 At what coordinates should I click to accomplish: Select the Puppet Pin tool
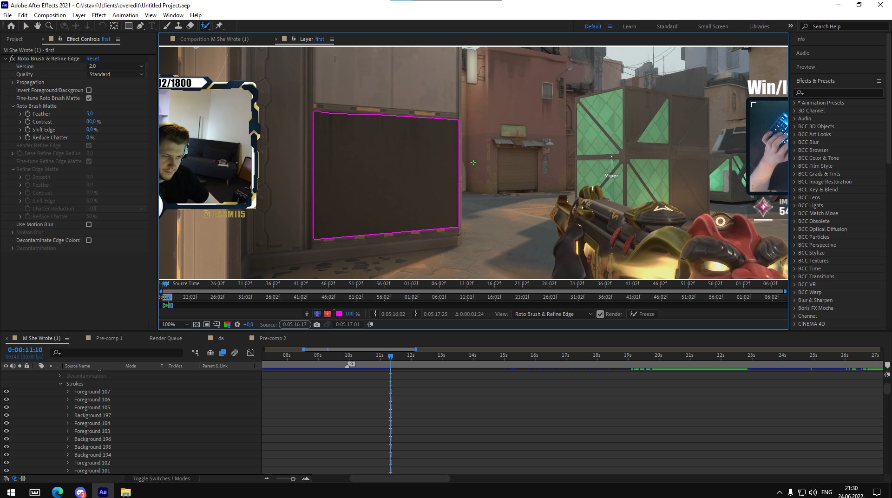tap(219, 26)
